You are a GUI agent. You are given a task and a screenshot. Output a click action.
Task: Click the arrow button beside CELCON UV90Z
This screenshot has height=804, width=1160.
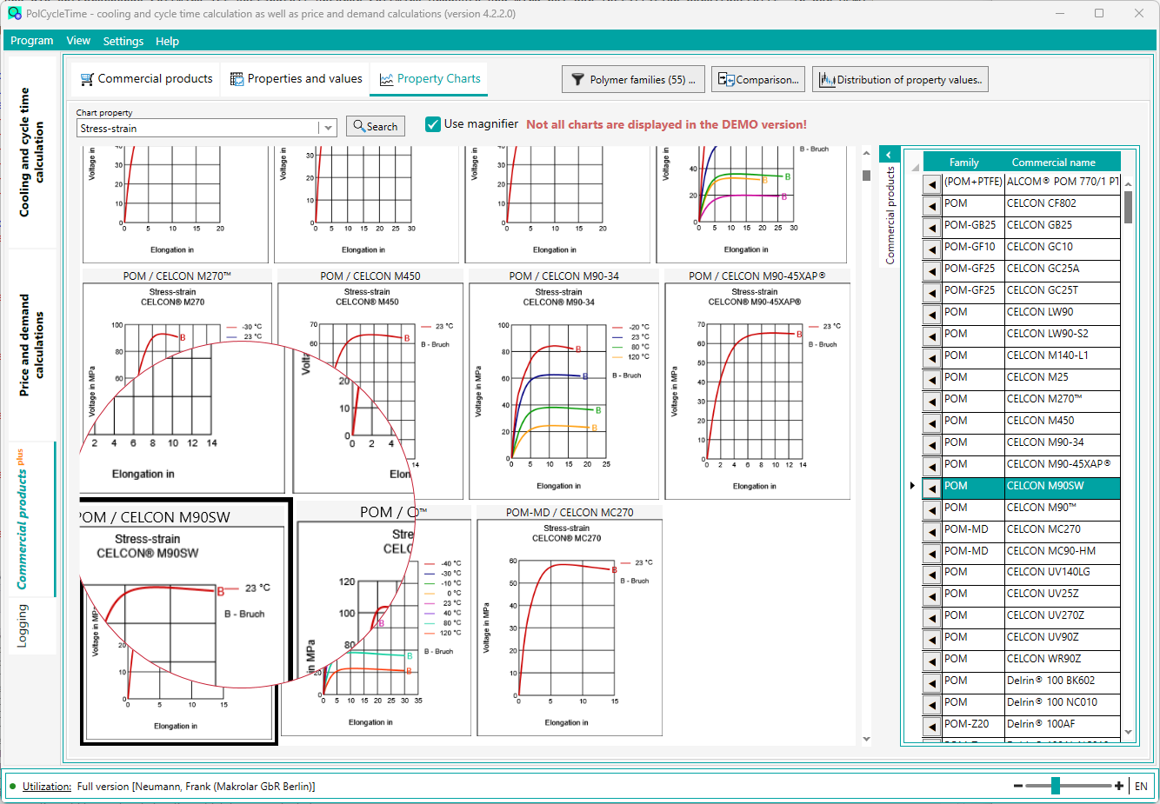click(x=932, y=640)
